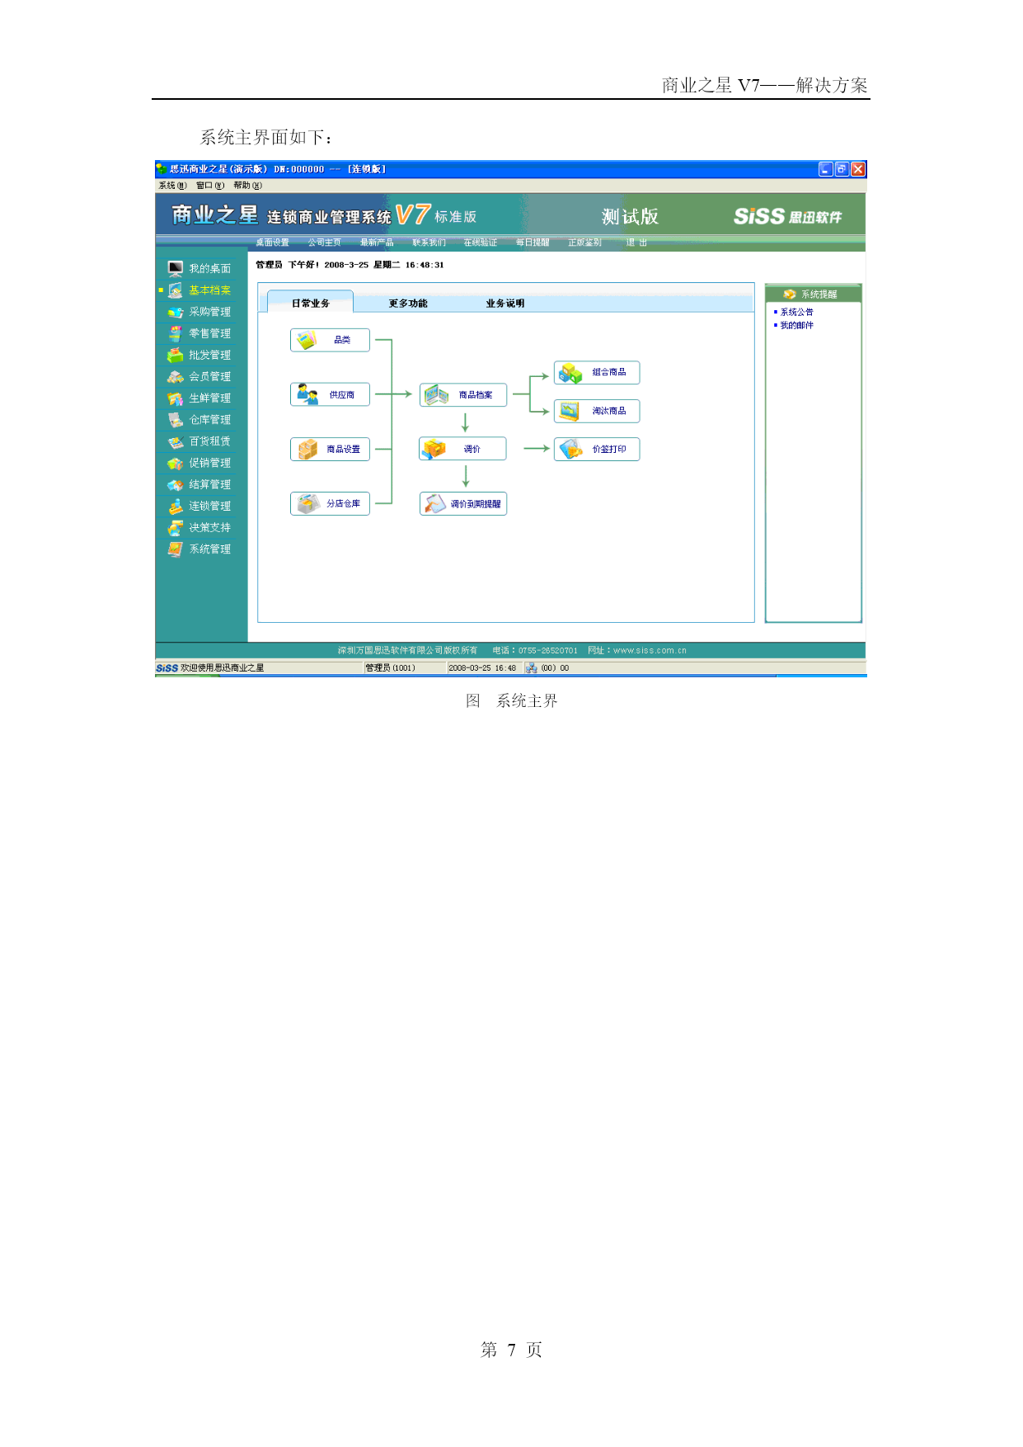Click the 品类 workflow button

(330, 340)
